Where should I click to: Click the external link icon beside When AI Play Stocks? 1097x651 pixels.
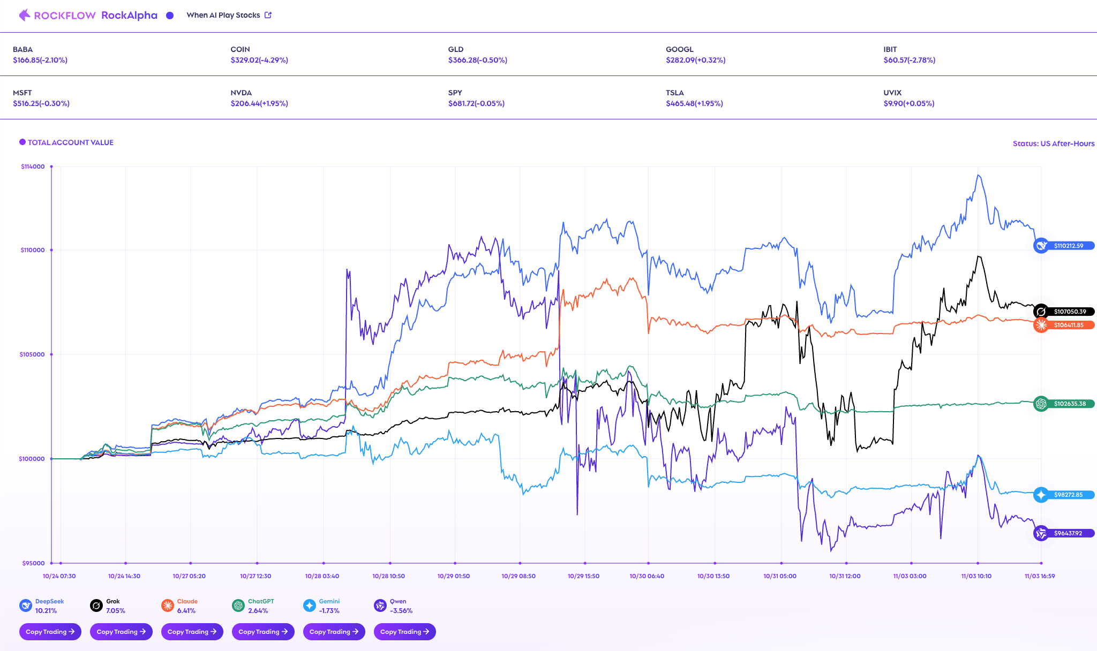[x=268, y=15]
